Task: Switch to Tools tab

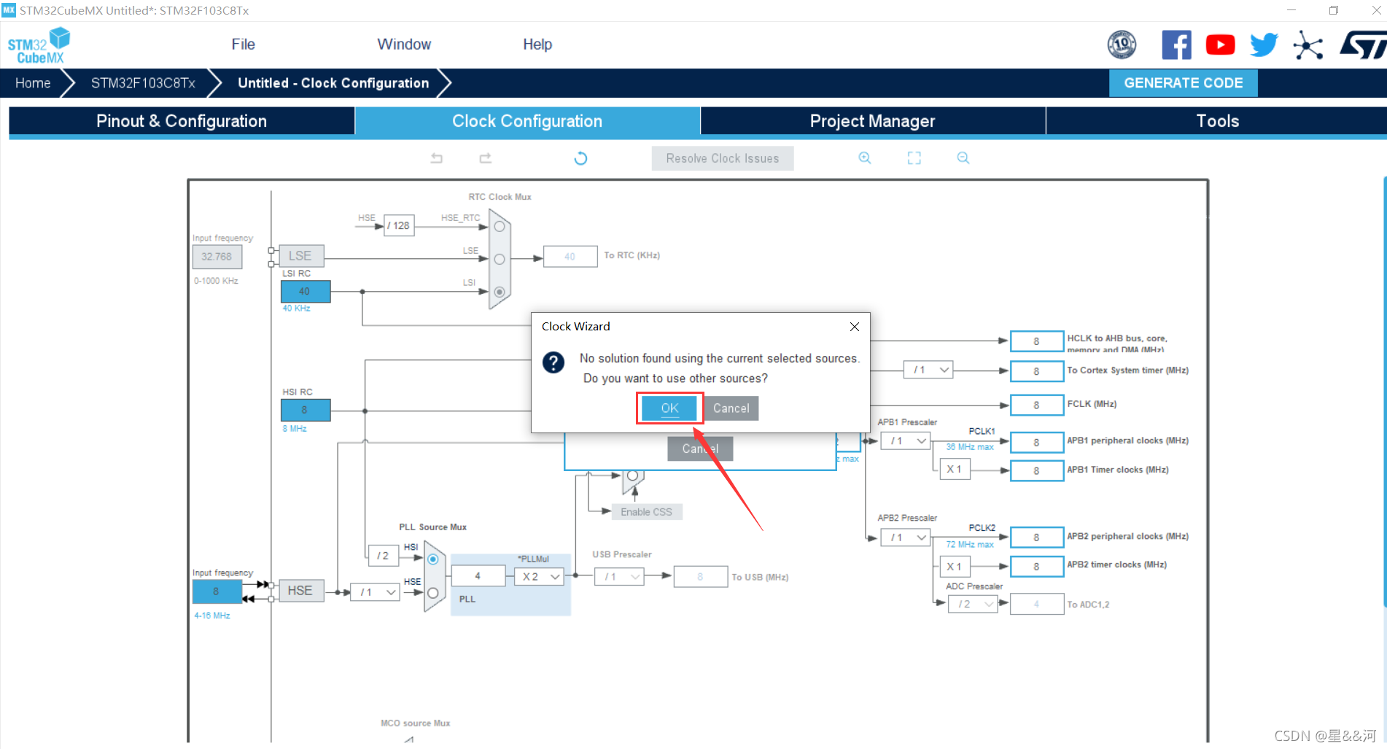Action: tap(1217, 121)
